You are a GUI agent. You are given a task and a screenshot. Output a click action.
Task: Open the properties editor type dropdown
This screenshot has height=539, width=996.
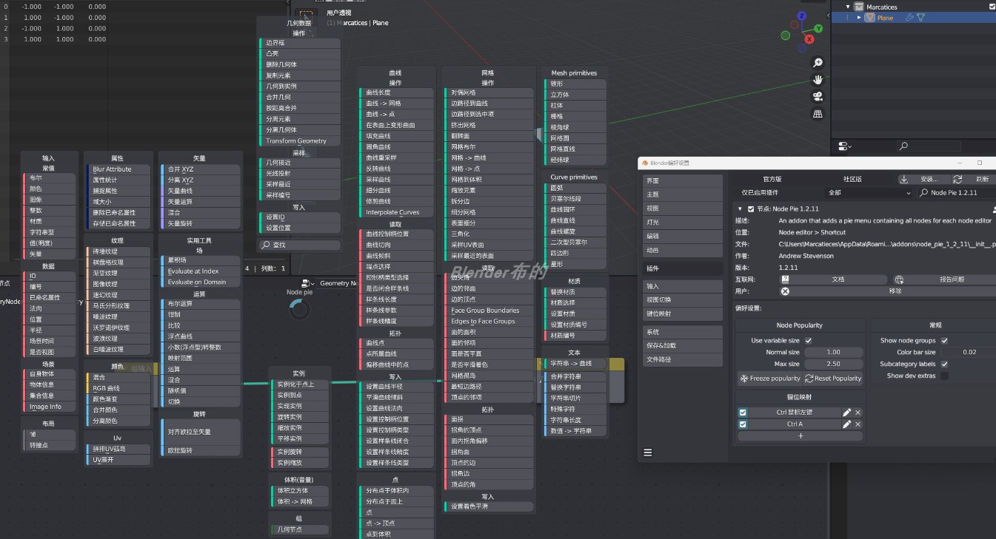(x=846, y=146)
